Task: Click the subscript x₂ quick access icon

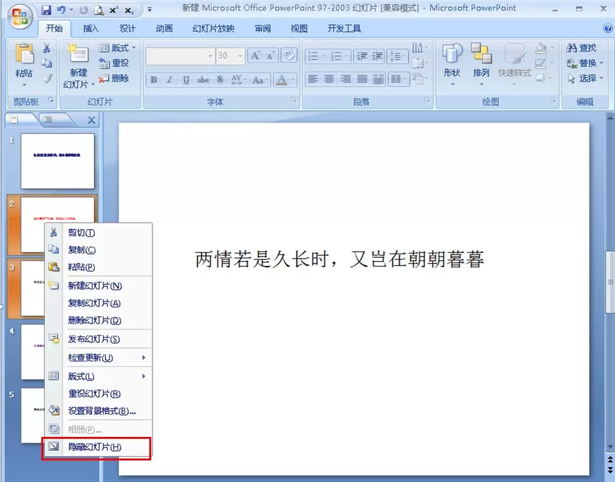Action: coord(129,10)
